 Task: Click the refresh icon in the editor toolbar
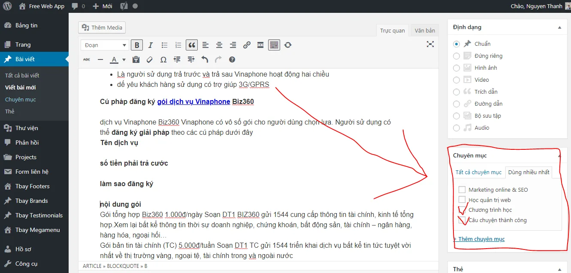(x=288, y=45)
